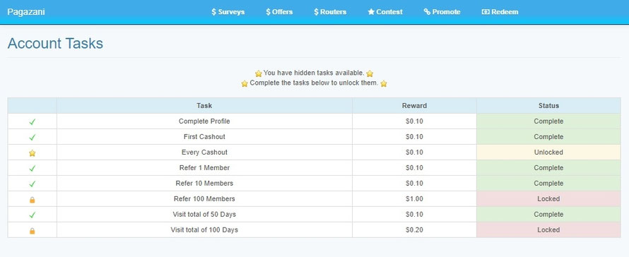Click the $1.00 reward for Refer 100 Members

pos(414,199)
